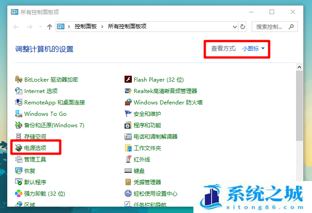Select 控制面板 in the breadcrumb path
This screenshot has height=213, width=312.
86,26
